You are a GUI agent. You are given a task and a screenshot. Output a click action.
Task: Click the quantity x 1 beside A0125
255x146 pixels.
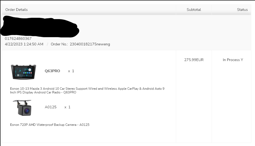point(67,107)
